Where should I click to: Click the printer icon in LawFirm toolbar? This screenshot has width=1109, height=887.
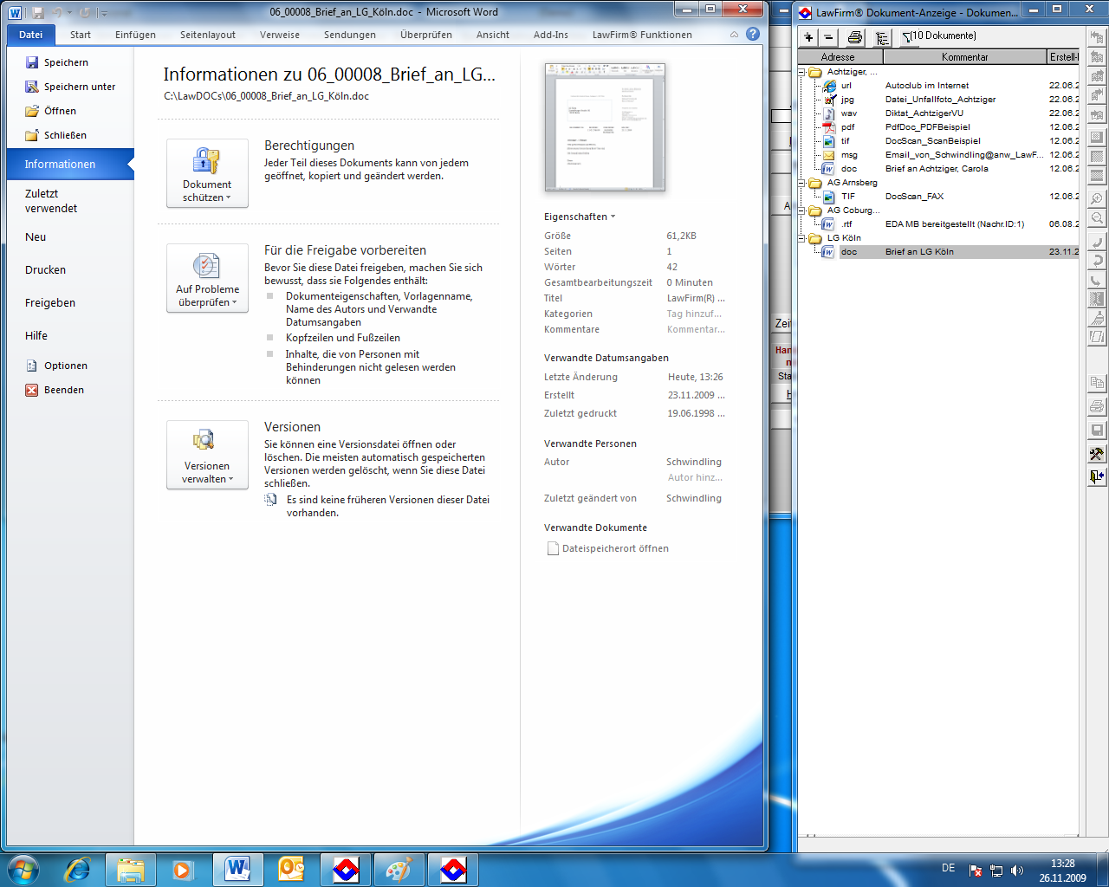coord(855,36)
